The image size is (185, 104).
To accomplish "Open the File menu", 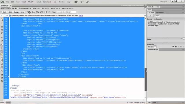I will (x=8, y=2).
